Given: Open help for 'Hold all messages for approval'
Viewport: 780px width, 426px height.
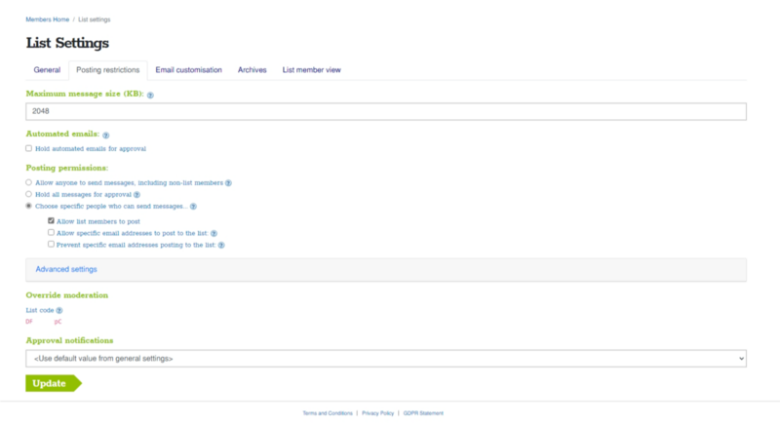Looking at the screenshot, I should pos(150,194).
